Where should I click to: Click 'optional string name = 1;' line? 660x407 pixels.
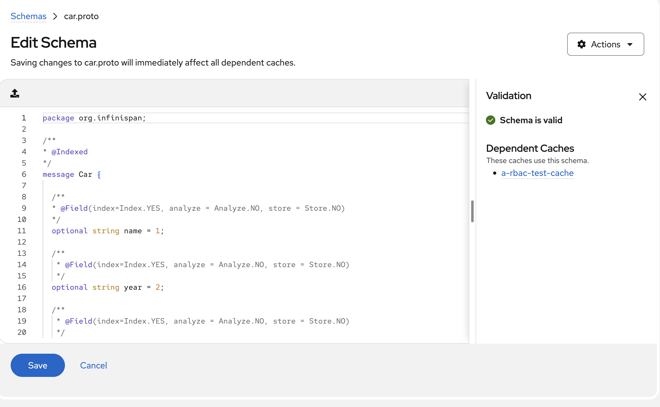pyautogui.click(x=108, y=231)
